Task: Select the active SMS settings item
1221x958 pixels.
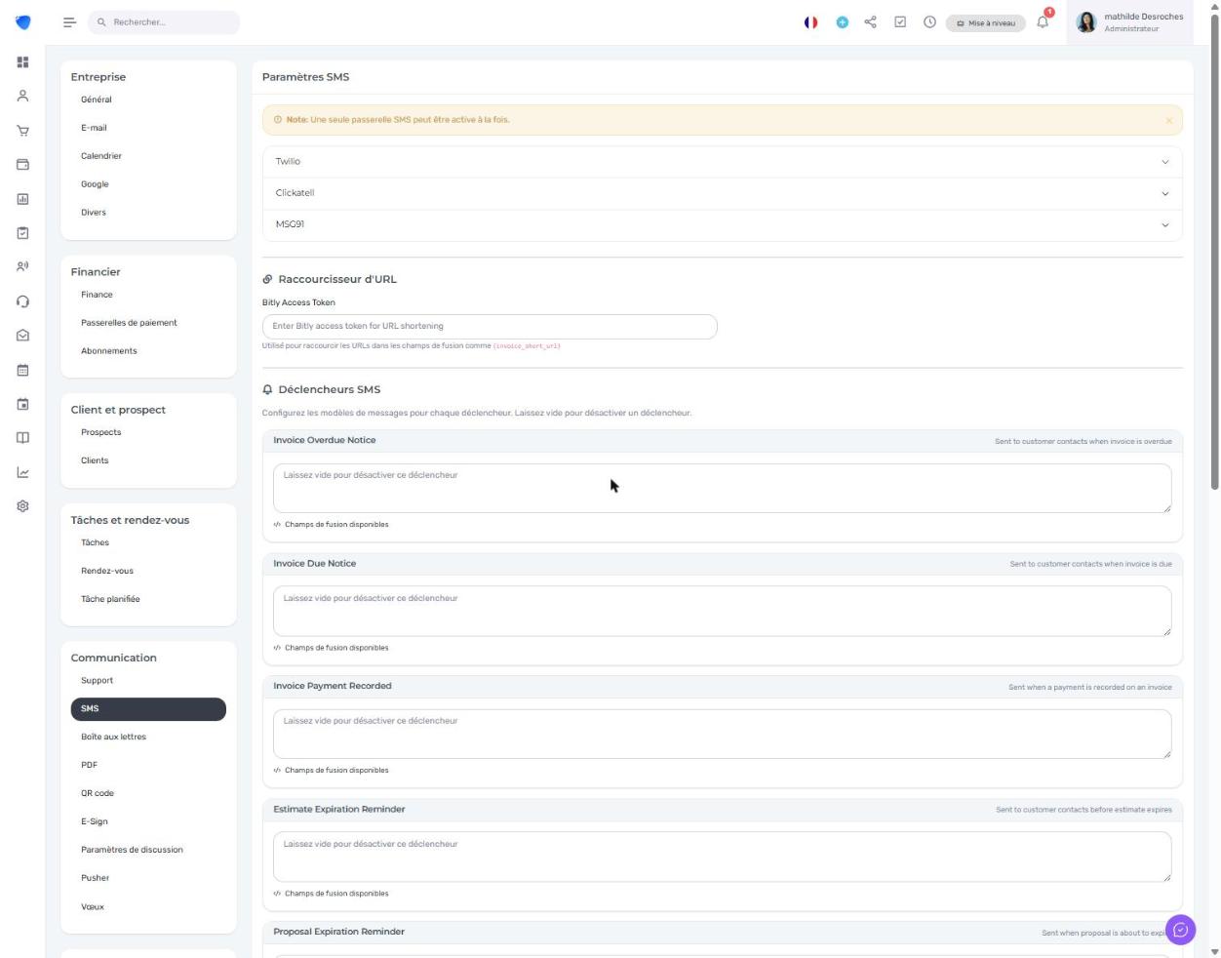Action: tap(148, 709)
